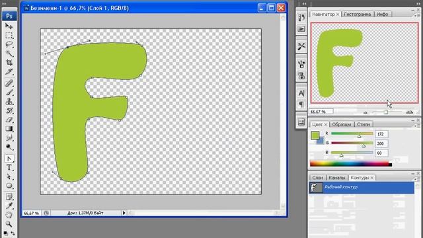
Task: Click the R color slider
Action: point(352,134)
